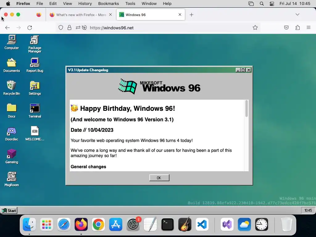Launch Google Chrome from the Dock
This screenshot has height=237, width=316.
pos(98,224)
